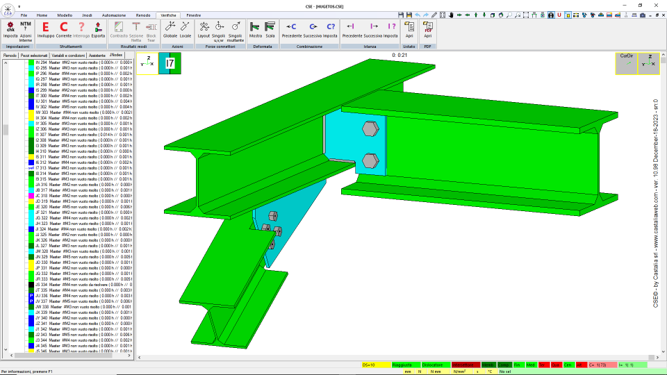
Task: Click the C= 1(73) combination cell
Action: pyautogui.click(x=602, y=365)
